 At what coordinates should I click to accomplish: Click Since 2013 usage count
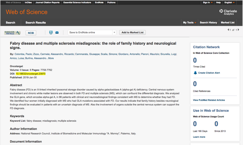pos(216,124)
